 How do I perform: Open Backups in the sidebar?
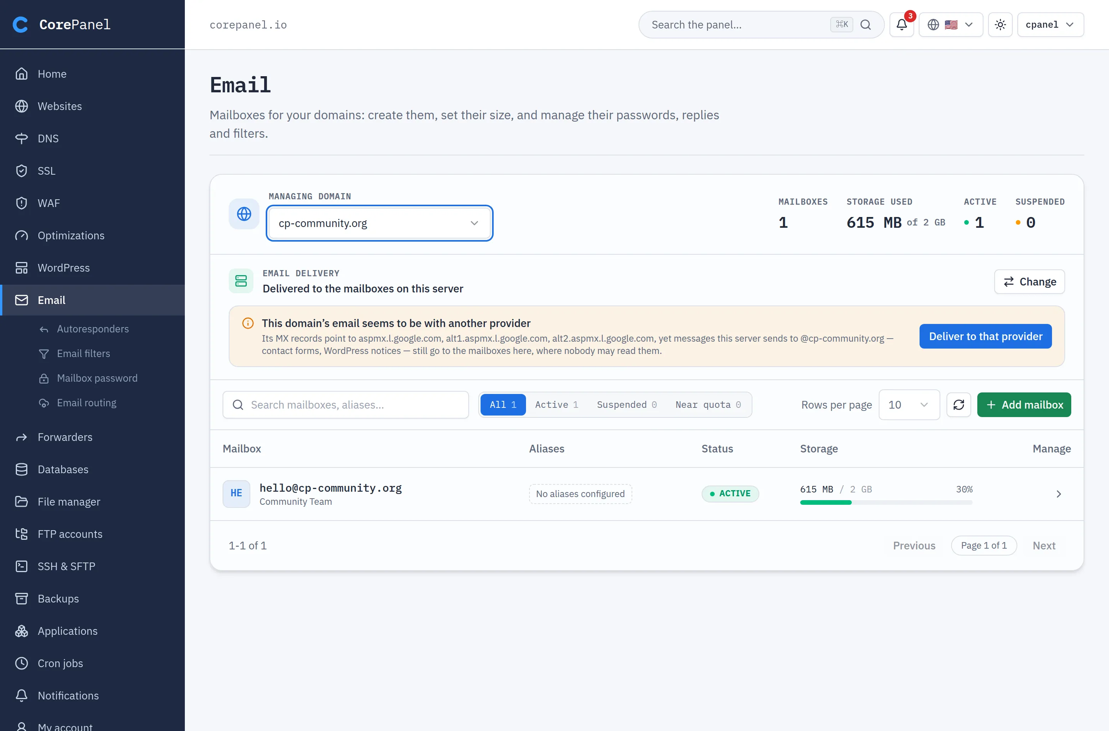92,599
